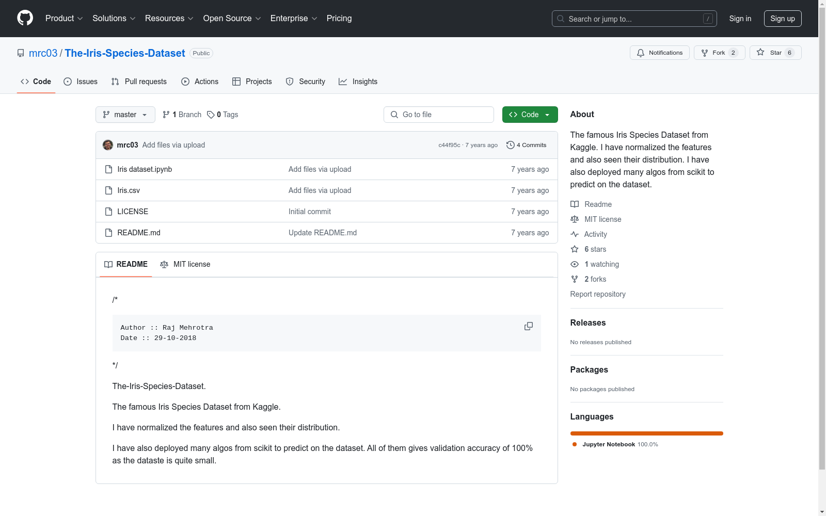Open the master branch selector

pyautogui.click(x=125, y=115)
